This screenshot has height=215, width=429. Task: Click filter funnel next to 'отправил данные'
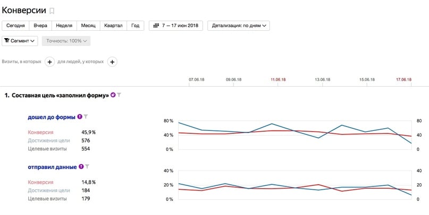point(87,166)
